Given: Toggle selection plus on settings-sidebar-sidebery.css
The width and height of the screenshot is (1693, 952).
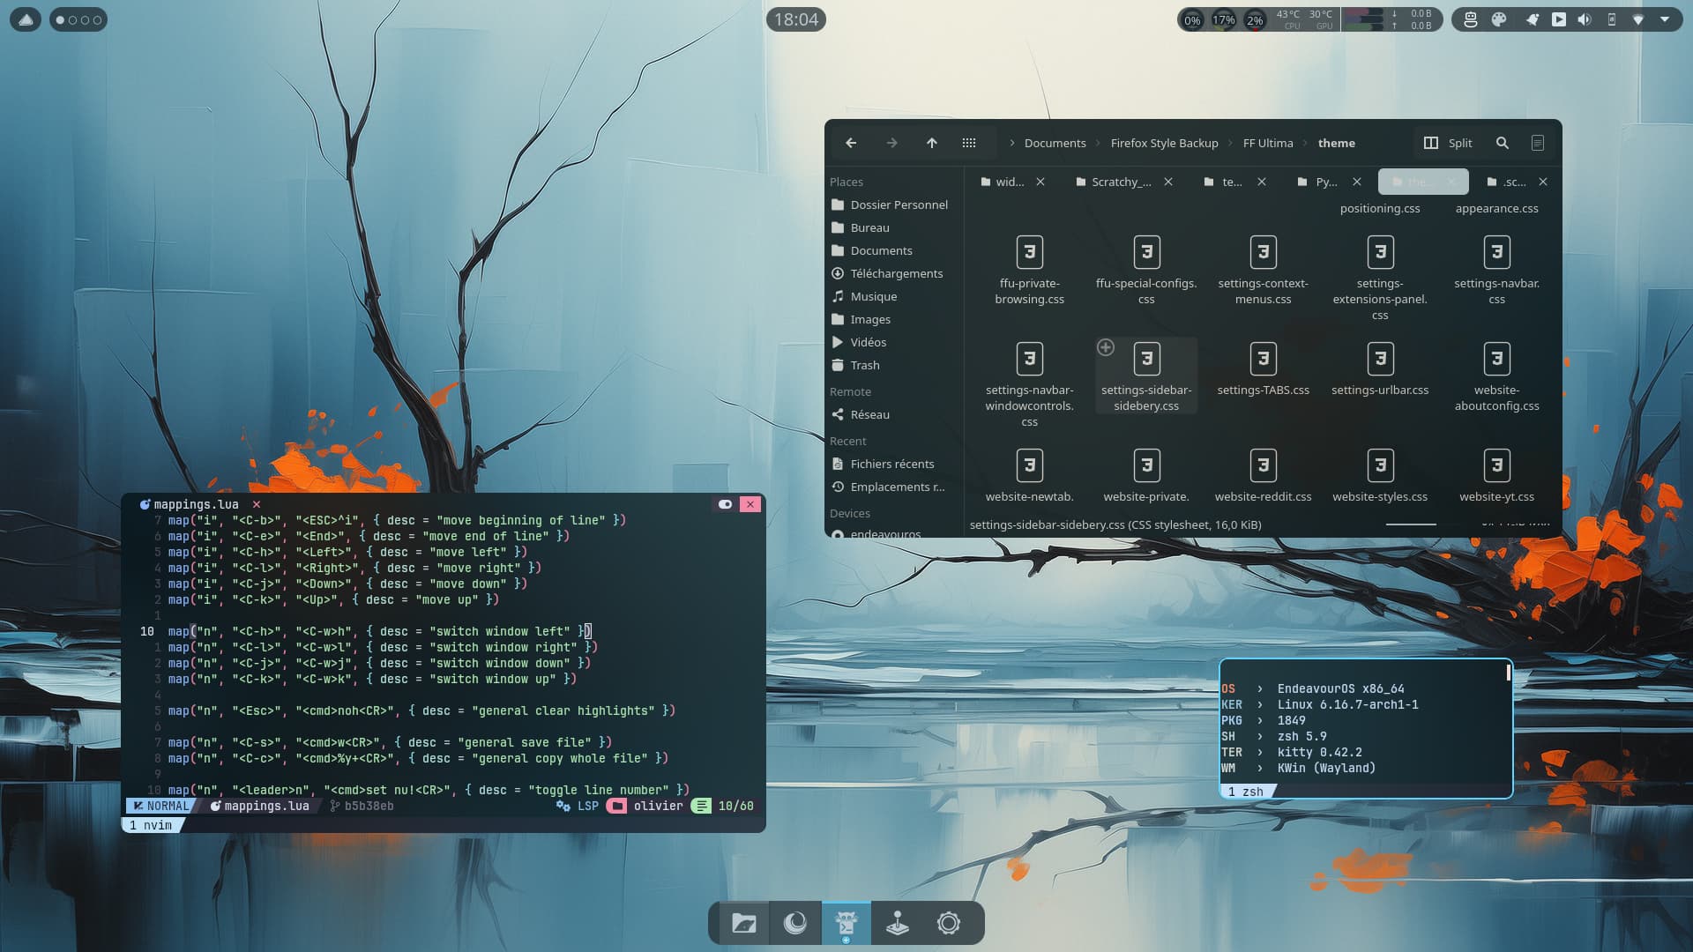Looking at the screenshot, I should point(1106,347).
